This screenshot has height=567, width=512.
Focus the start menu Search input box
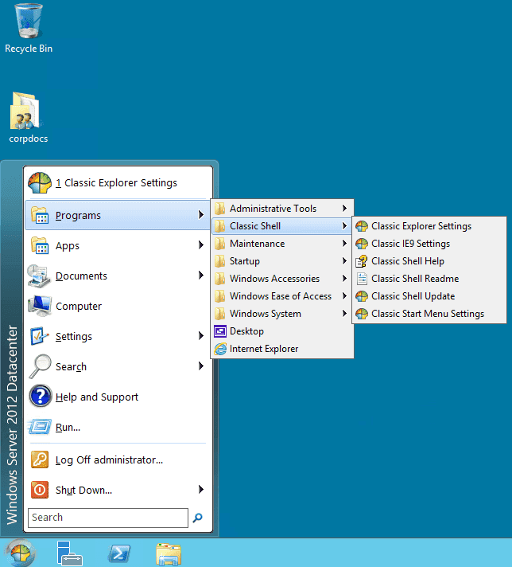(x=108, y=518)
